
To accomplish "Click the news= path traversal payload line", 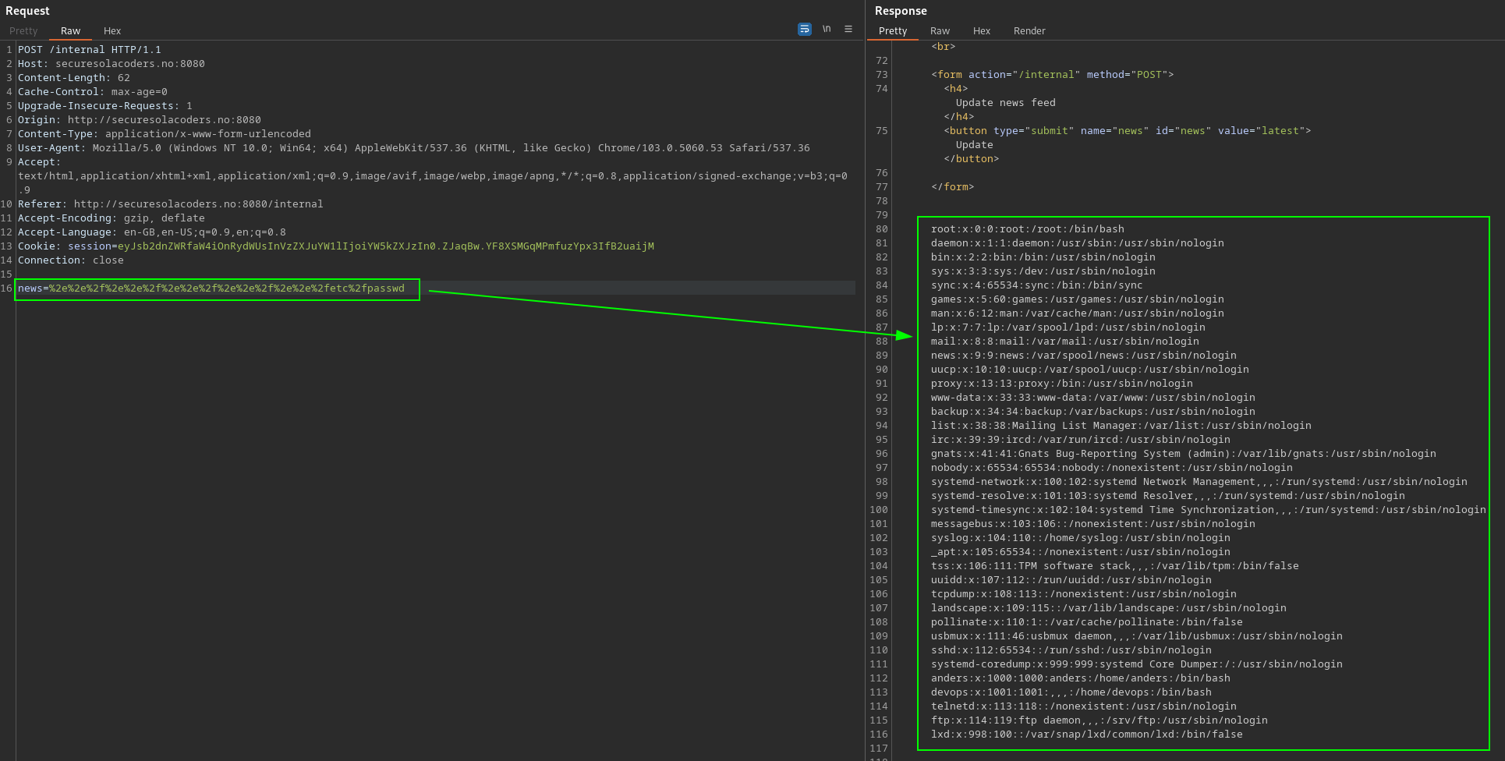I will 211,288.
